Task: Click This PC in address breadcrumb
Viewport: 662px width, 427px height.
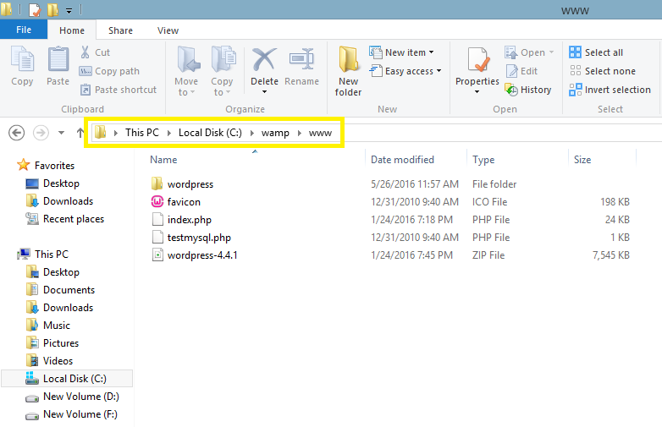Action: point(142,133)
